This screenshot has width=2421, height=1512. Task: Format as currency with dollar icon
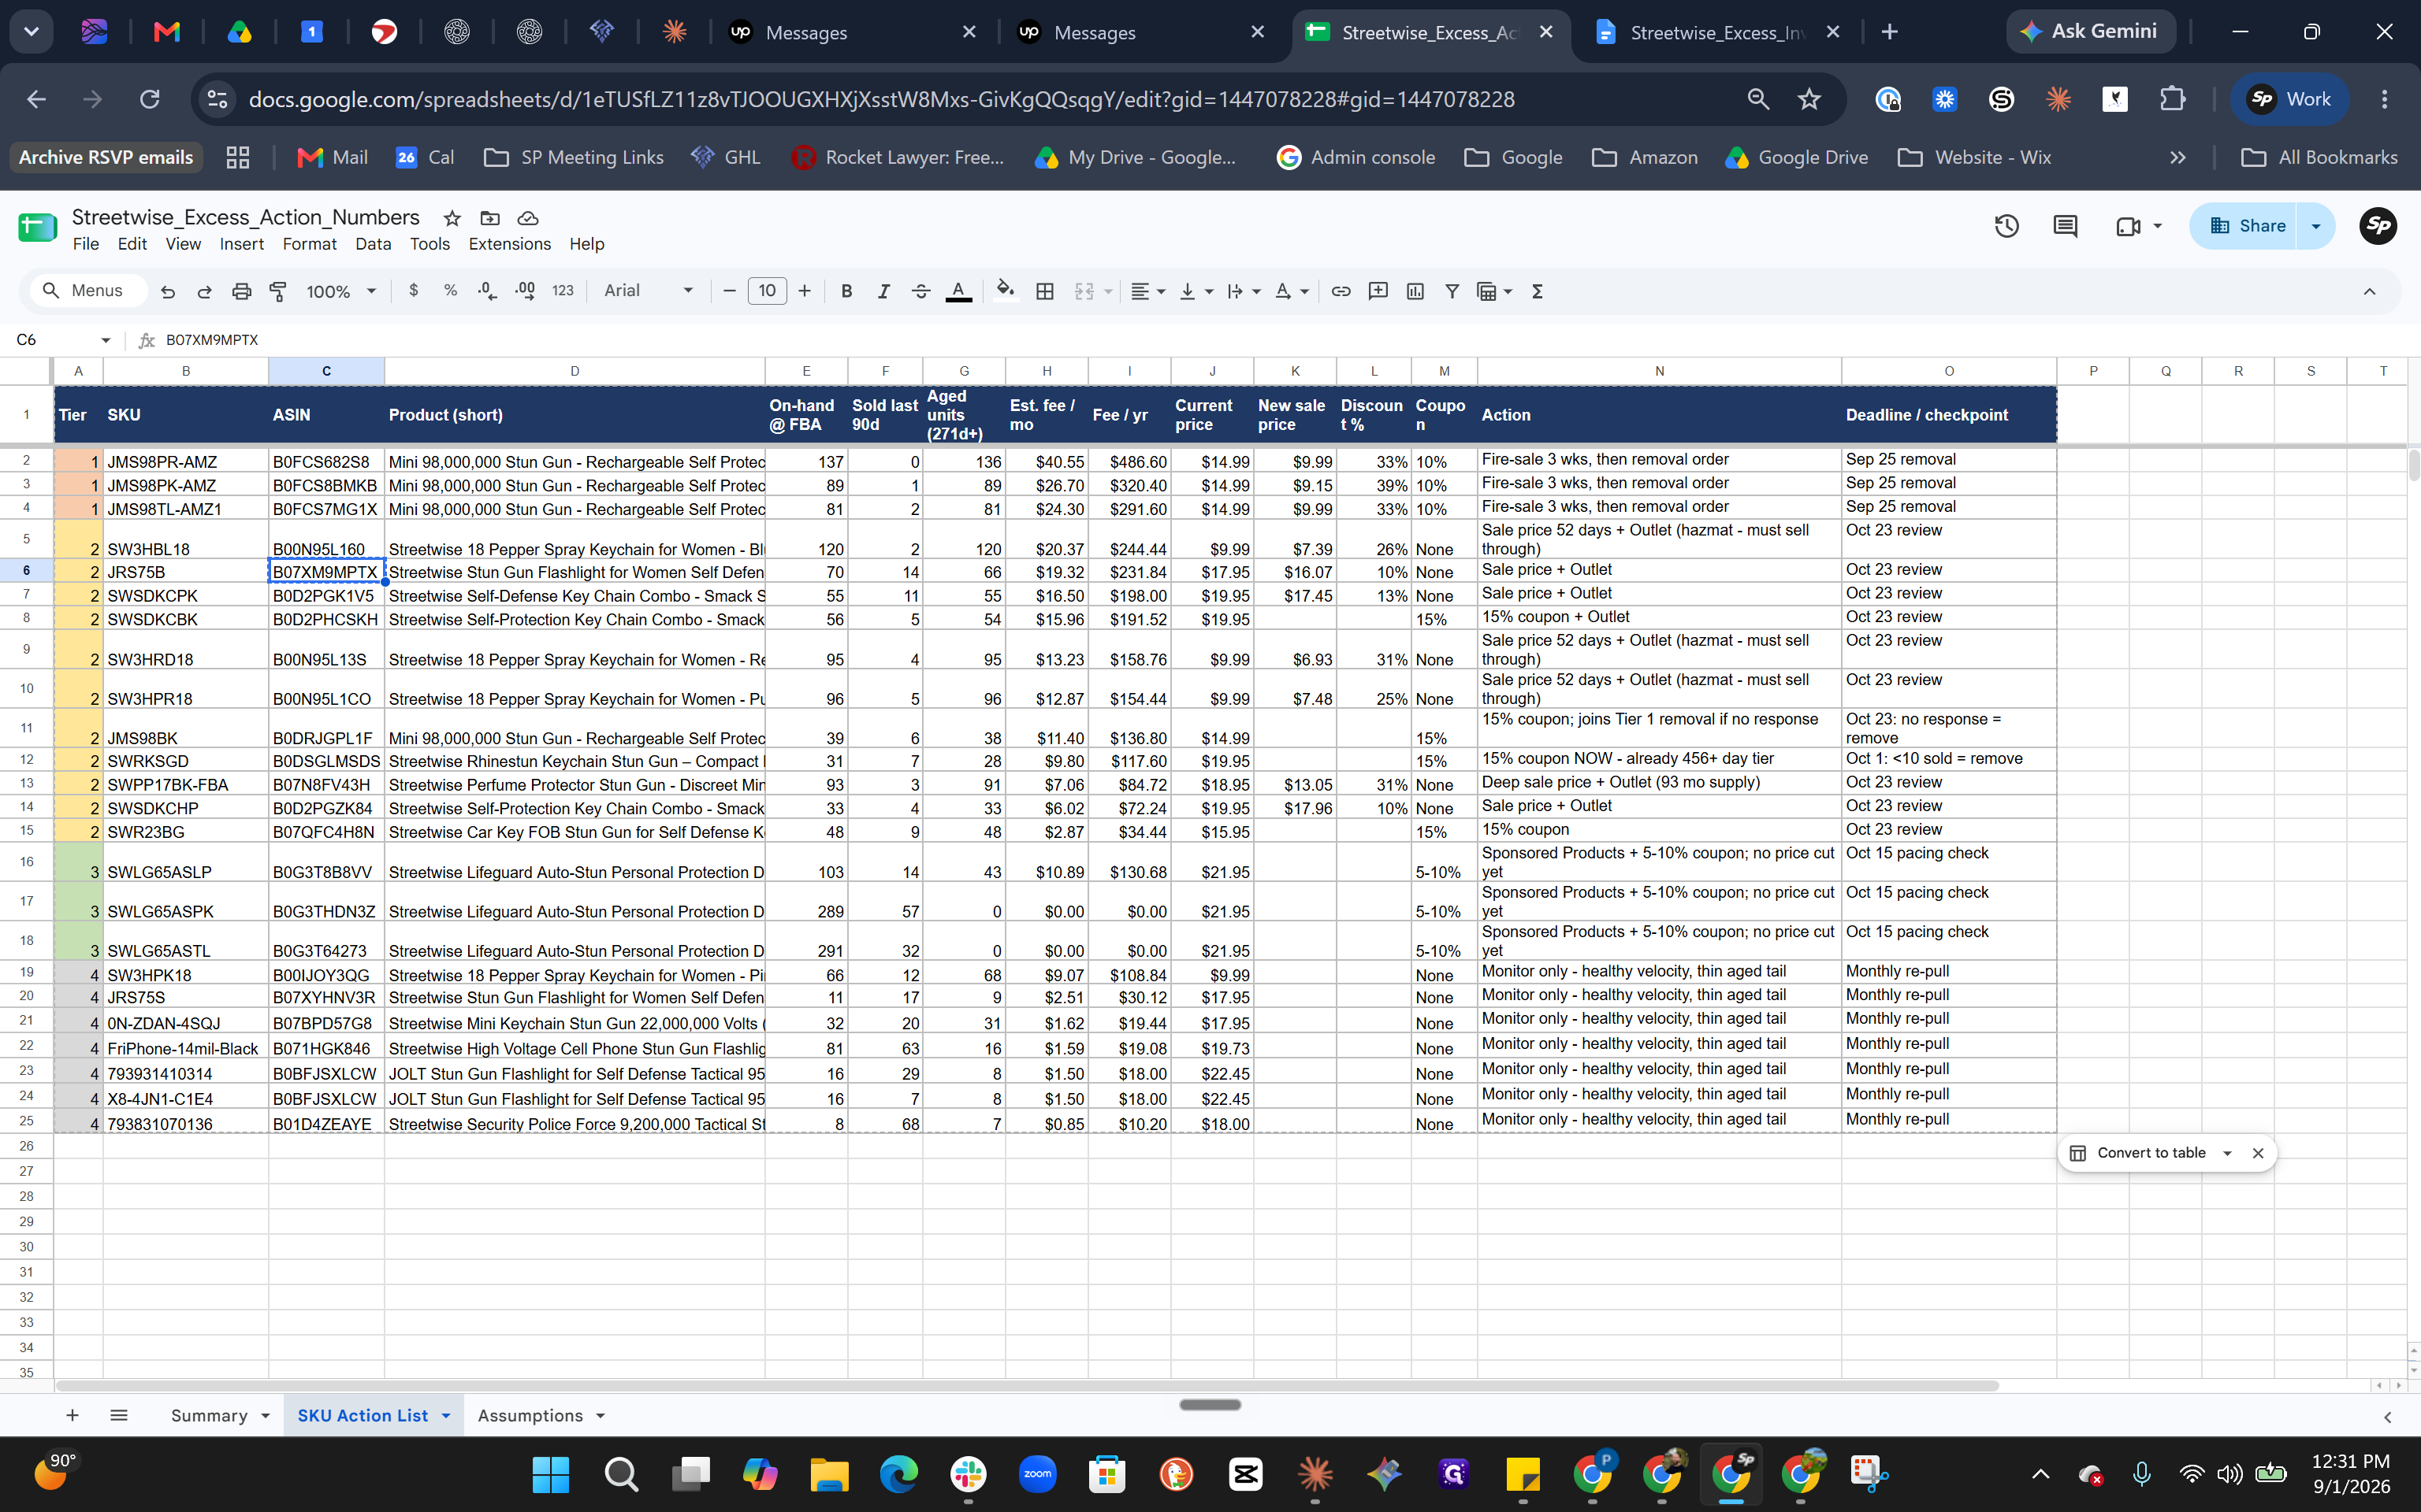413,291
